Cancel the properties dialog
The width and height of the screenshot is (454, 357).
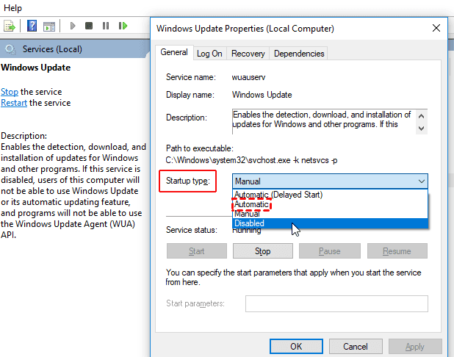pyautogui.click(x=356, y=346)
